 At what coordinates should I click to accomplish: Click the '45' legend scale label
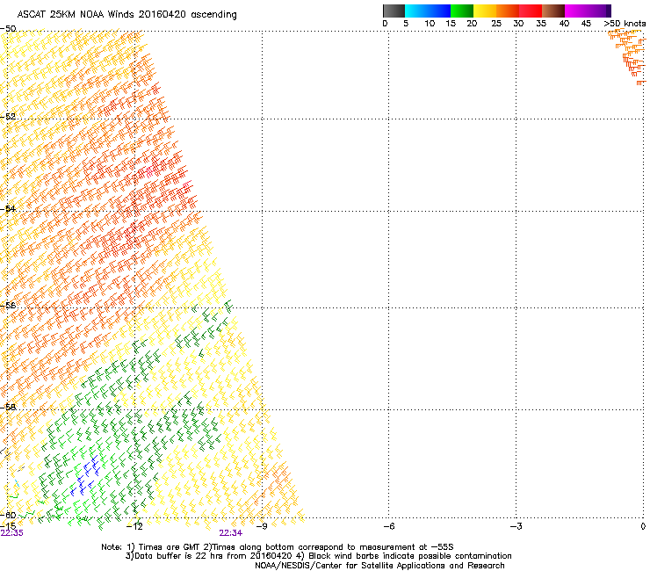(586, 24)
